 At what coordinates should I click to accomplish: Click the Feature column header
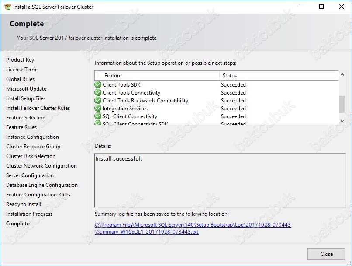pos(160,76)
